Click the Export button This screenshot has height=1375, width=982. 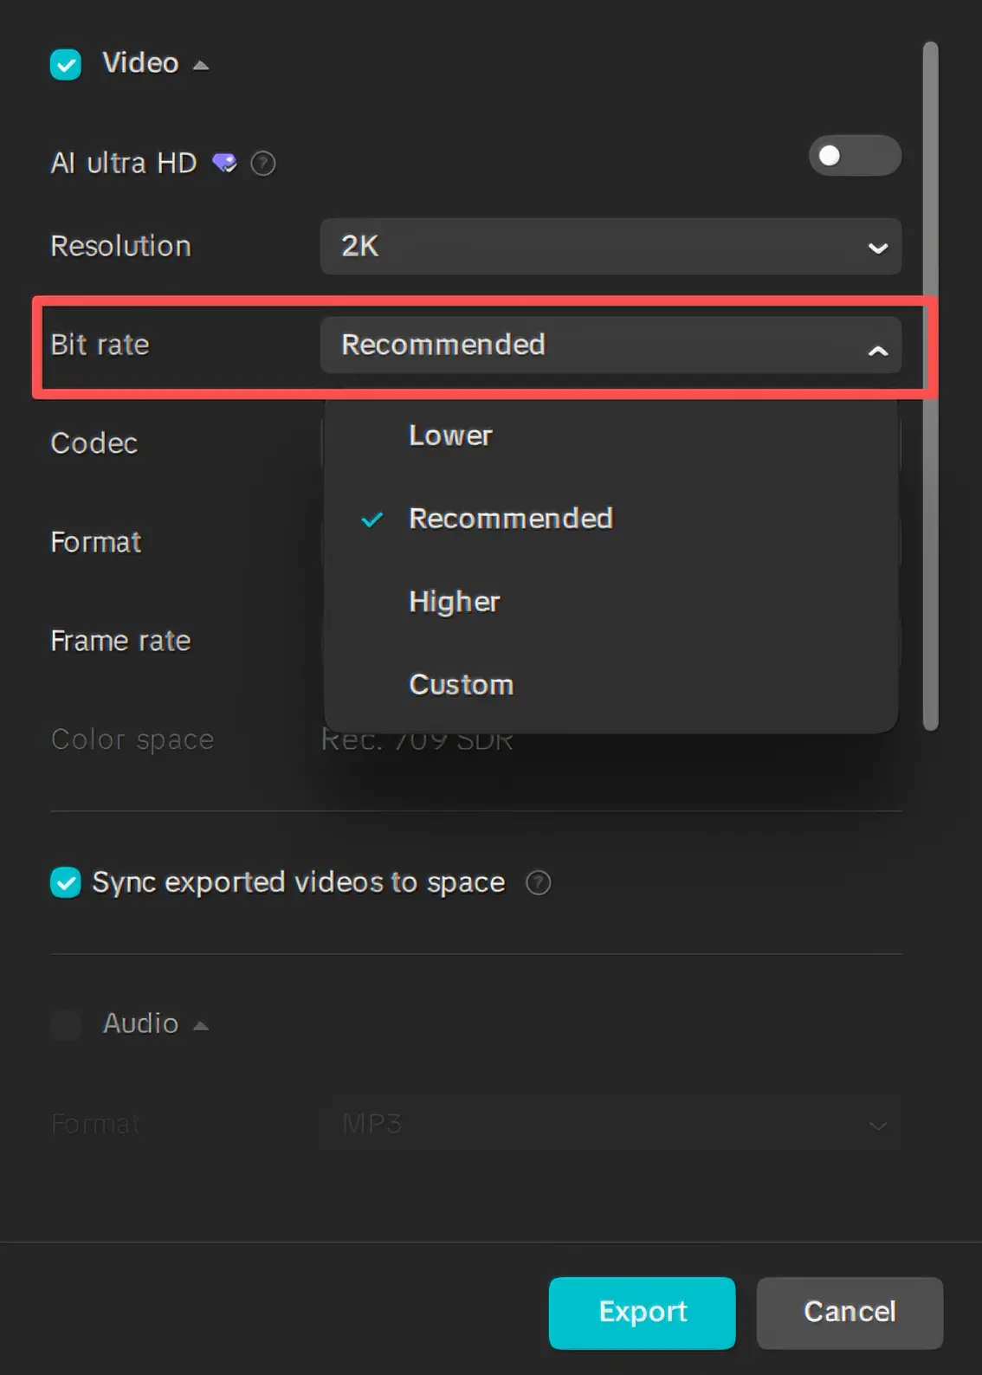(642, 1313)
